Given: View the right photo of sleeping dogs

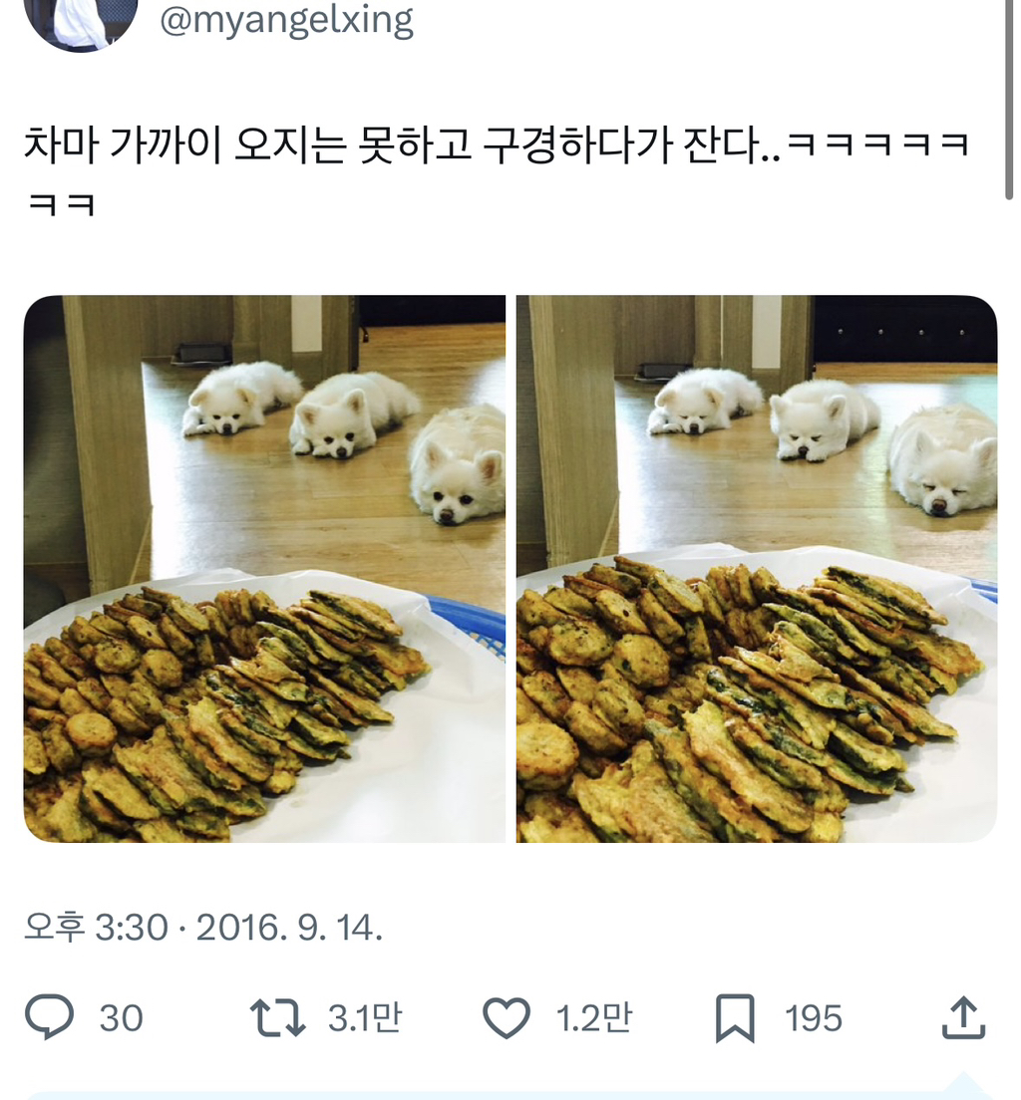Looking at the screenshot, I should (757, 569).
